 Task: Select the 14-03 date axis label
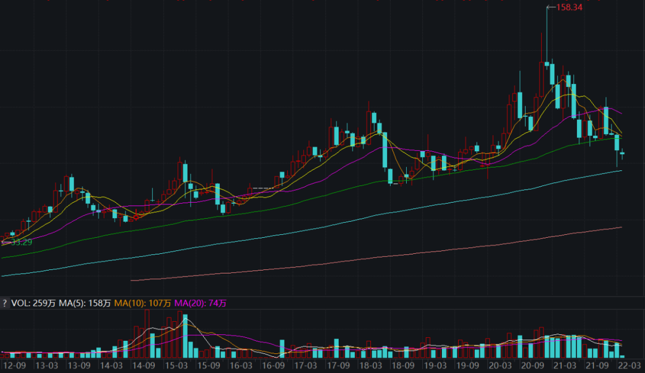(112, 365)
